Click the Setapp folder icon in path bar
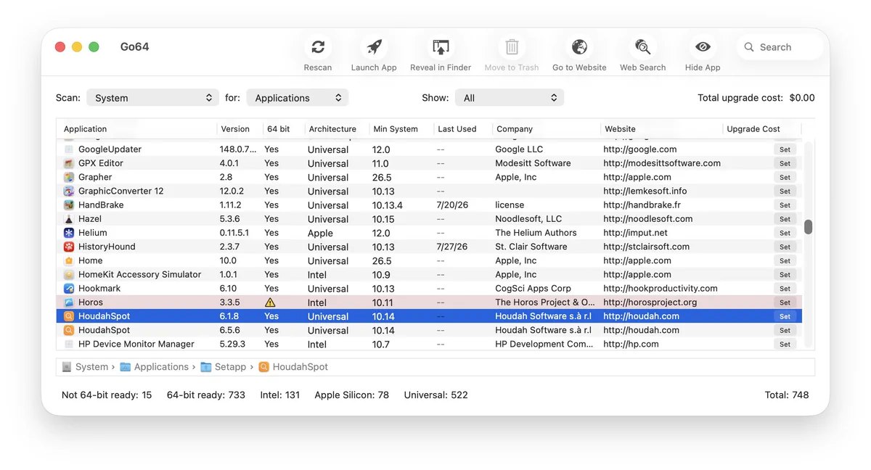871x470 pixels. pos(206,367)
